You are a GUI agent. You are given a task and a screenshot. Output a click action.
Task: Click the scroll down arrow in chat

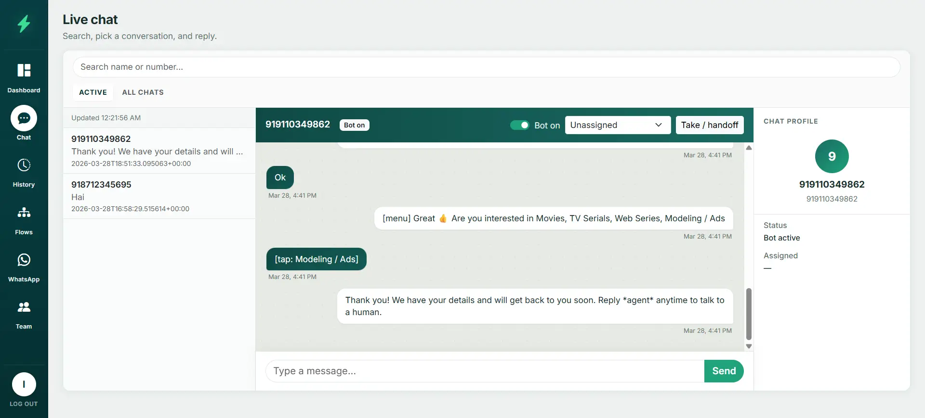click(x=749, y=346)
